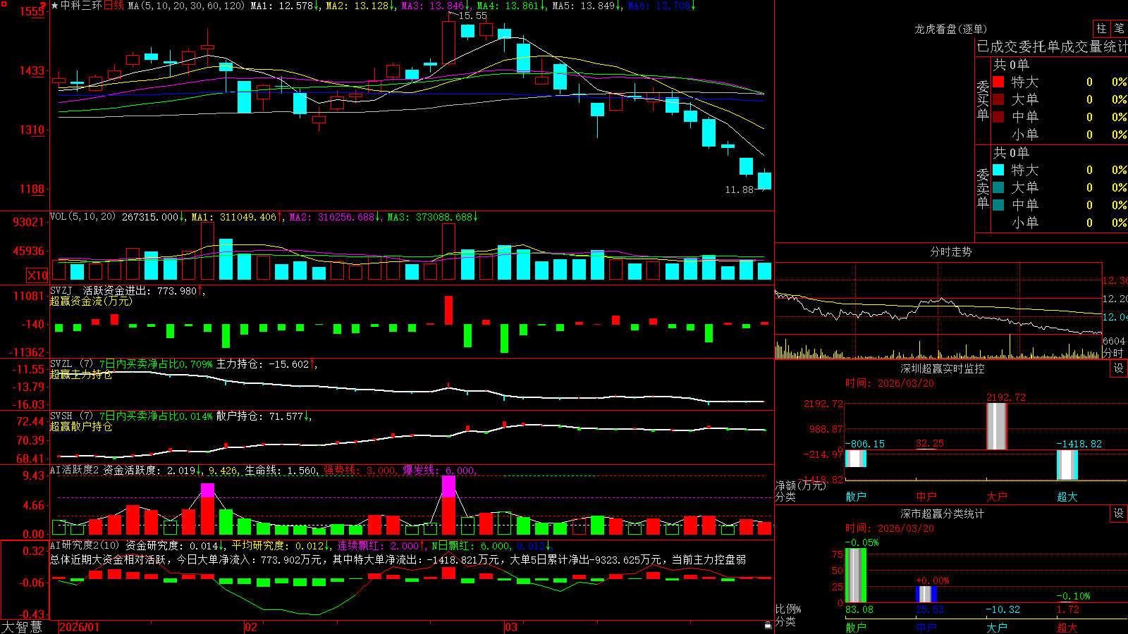Click the star marker before 中科三环
The height and width of the screenshot is (634, 1128).
pos(54,6)
